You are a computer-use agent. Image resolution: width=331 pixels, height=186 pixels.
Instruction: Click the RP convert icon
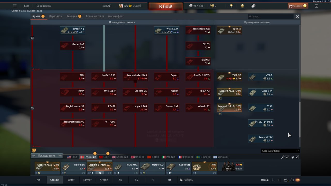pyautogui.click(x=253, y=6)
